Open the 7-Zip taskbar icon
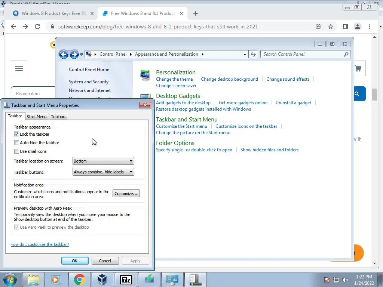Image resolution: width=383 pixels, height=287 pixels. 126,280
